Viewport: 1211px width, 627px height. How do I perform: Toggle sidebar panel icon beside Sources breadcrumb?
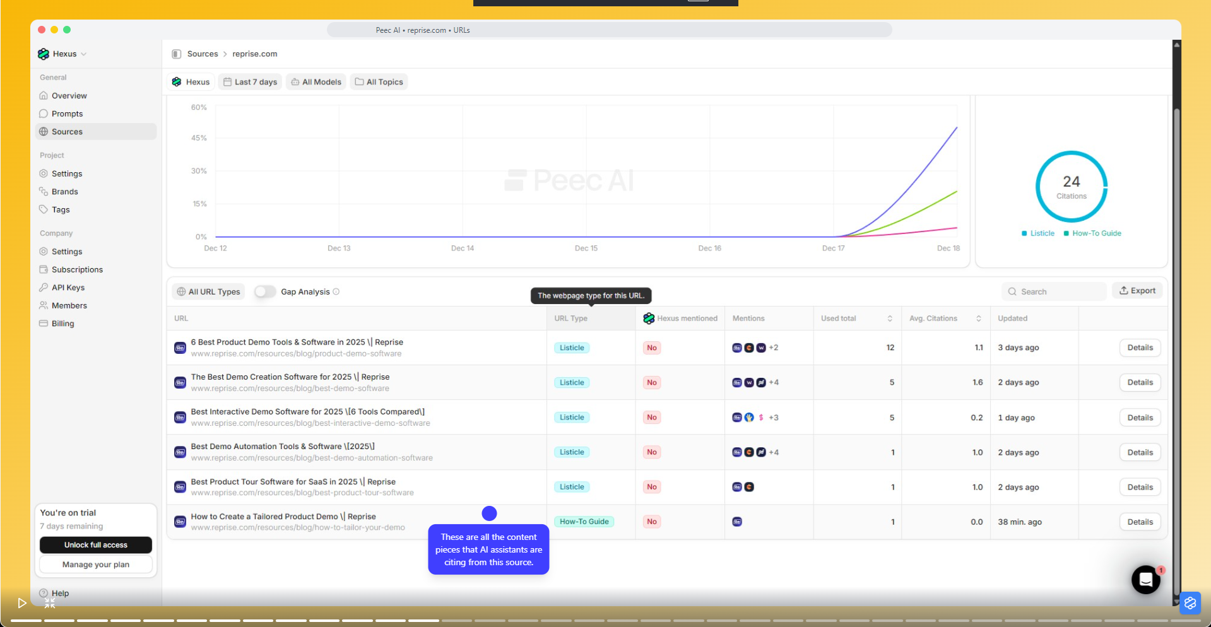[177, 54]
